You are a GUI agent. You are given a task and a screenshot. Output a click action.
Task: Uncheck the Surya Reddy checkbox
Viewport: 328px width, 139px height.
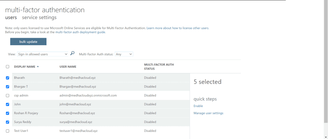pos(8,122)
